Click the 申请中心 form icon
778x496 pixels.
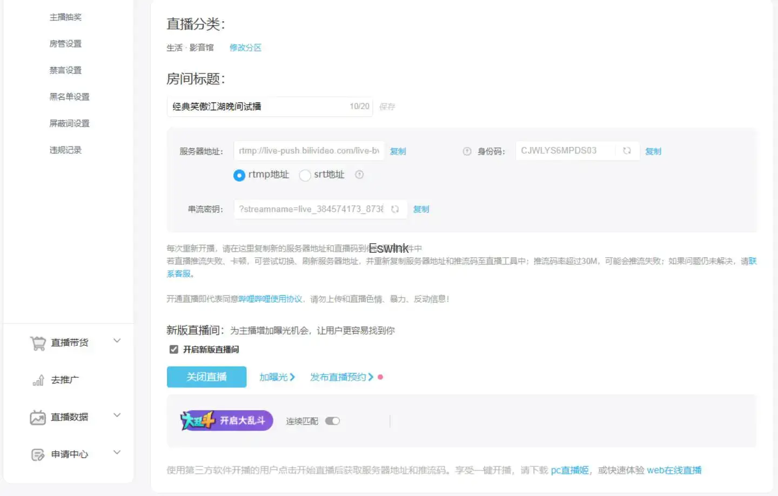pos(38,455)
